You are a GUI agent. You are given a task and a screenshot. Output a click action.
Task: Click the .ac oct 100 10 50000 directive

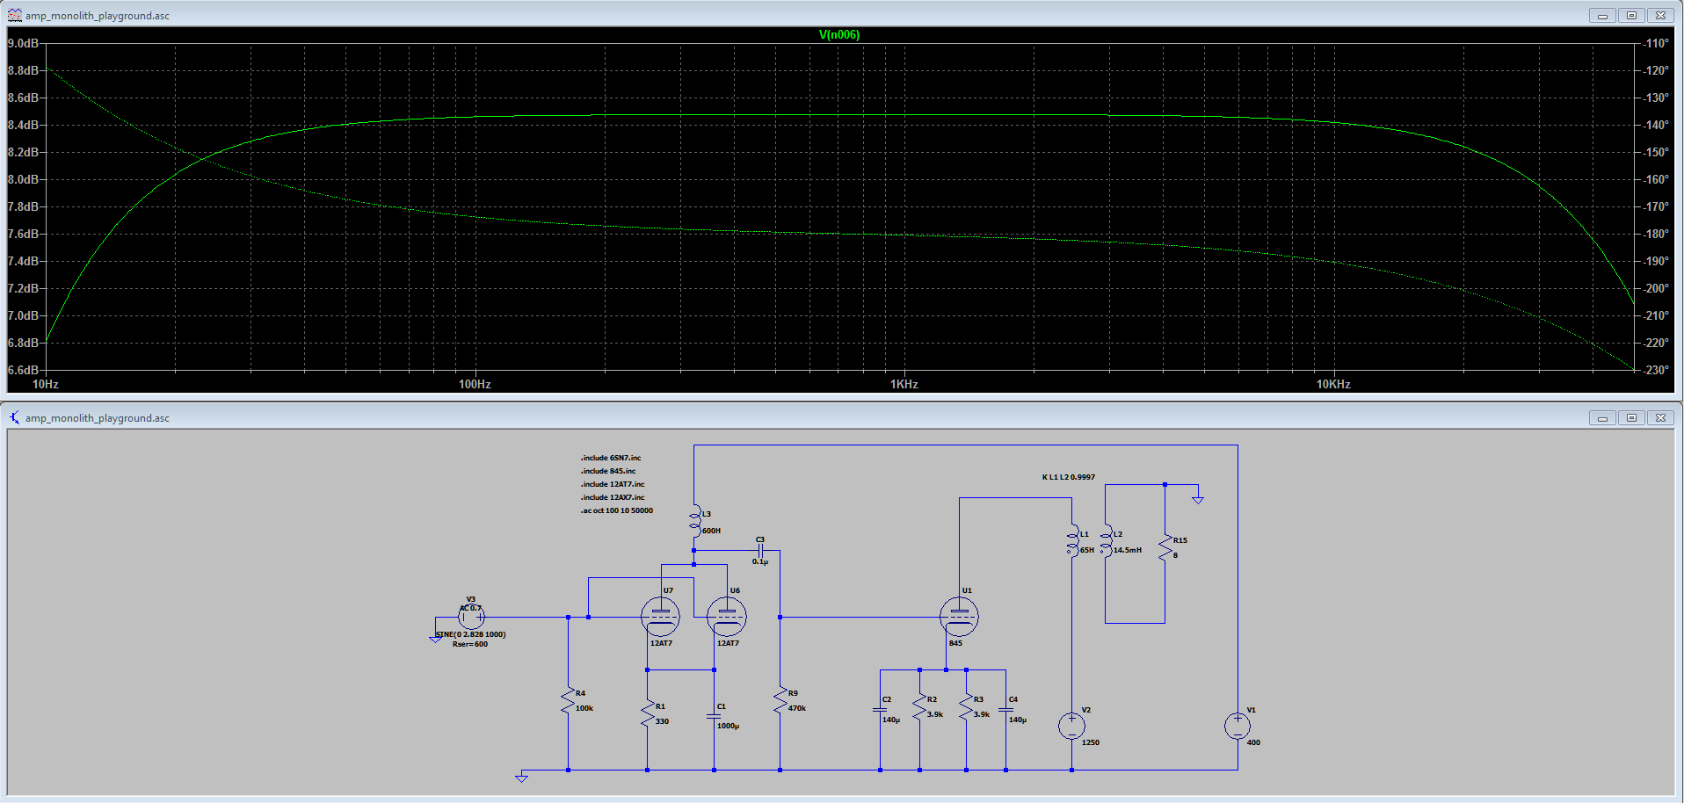coord(616,510)
